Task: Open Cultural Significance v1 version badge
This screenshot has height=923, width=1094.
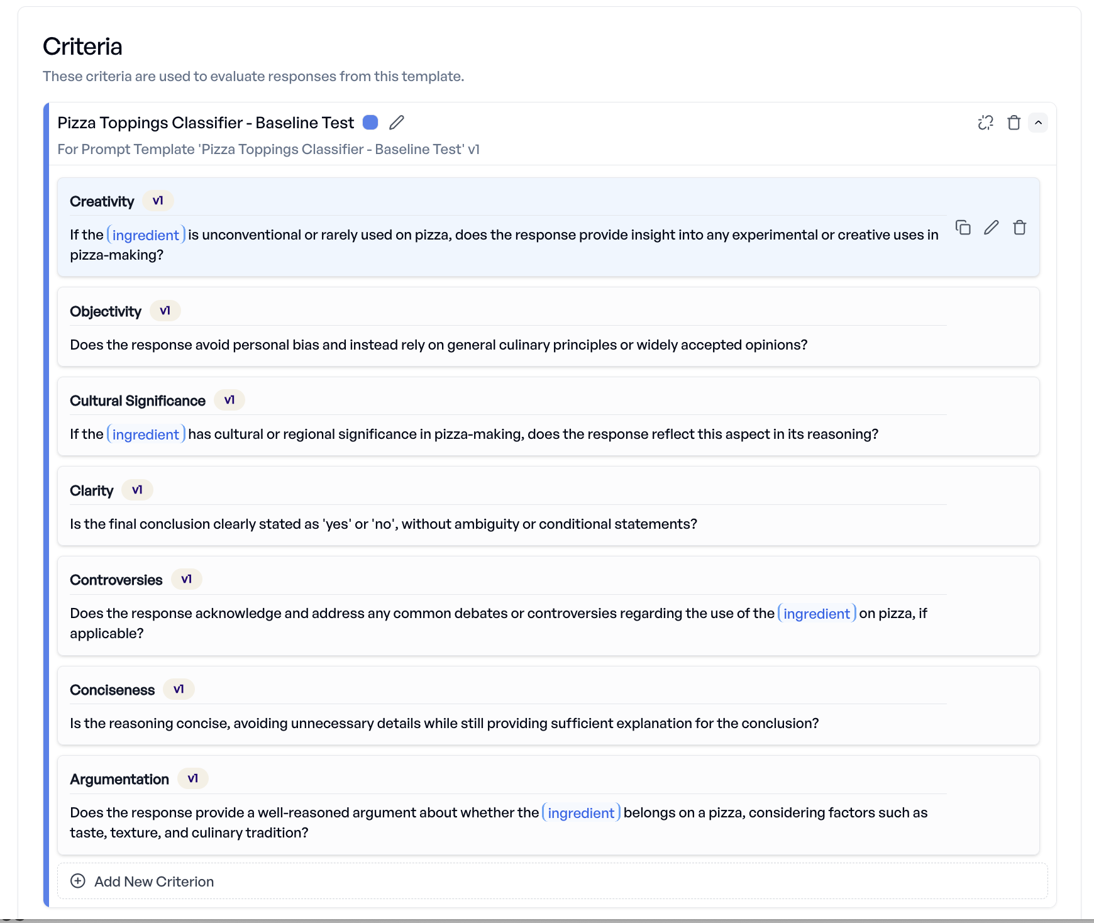Action: pos(229,400)
